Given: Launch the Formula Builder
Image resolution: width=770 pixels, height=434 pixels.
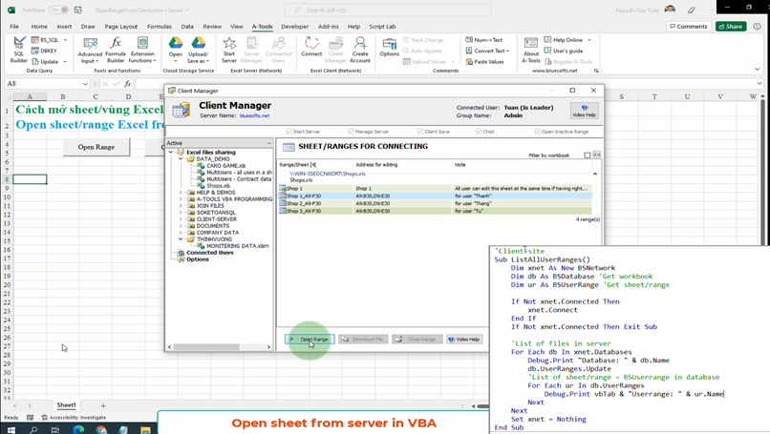Looking at the screenshot, I should pos(116,50).
